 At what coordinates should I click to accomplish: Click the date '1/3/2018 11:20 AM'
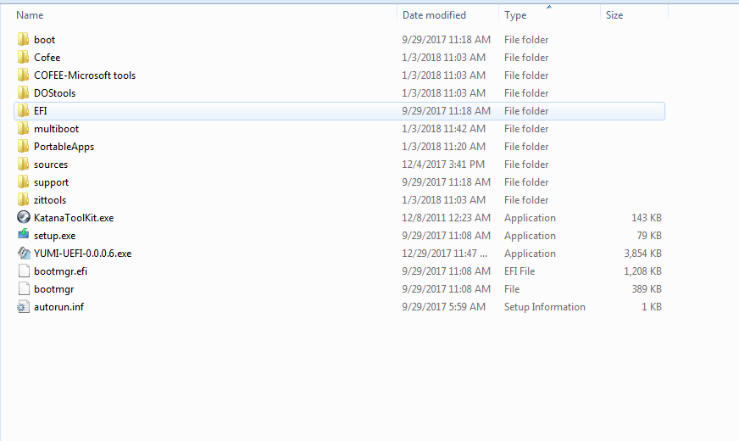pyautogui.click(x=443, y=147)
